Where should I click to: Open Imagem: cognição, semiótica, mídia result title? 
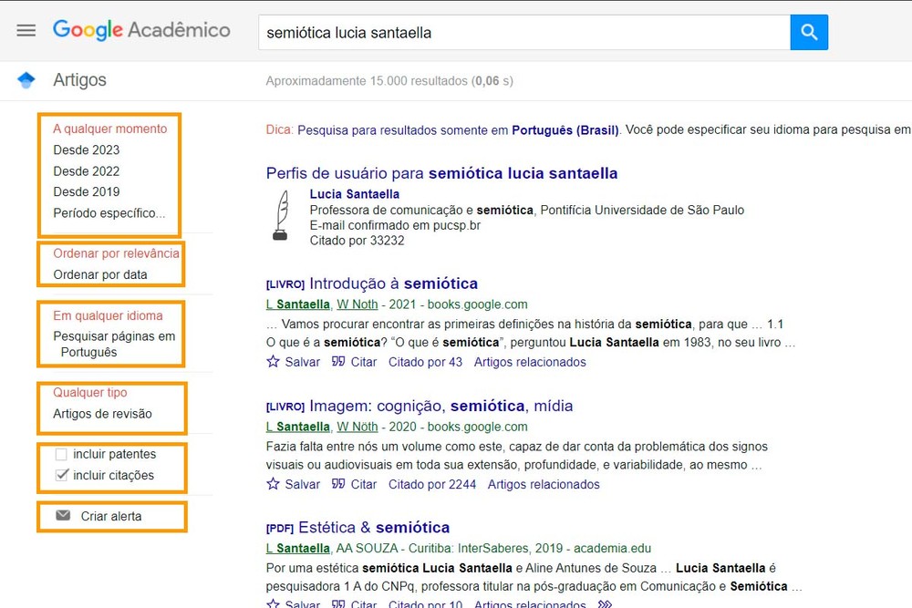[440, 406]
